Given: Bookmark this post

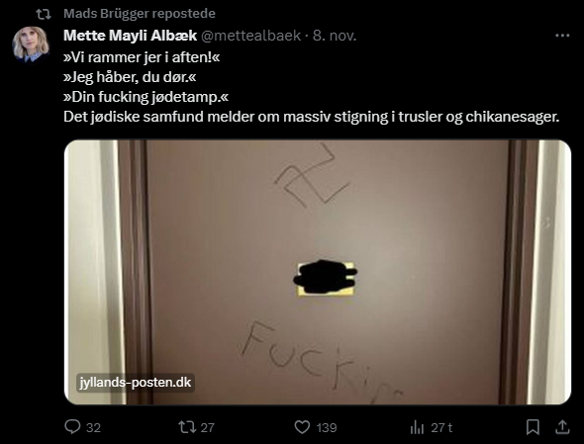Looking at the screenshot, I should [x=533, y=427].
